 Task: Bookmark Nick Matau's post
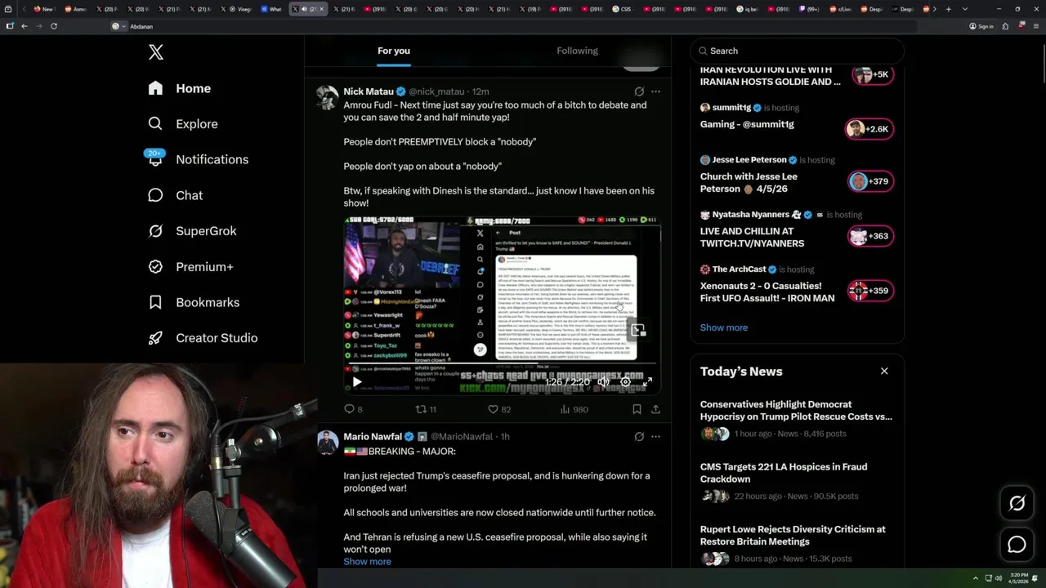point(637,409)
